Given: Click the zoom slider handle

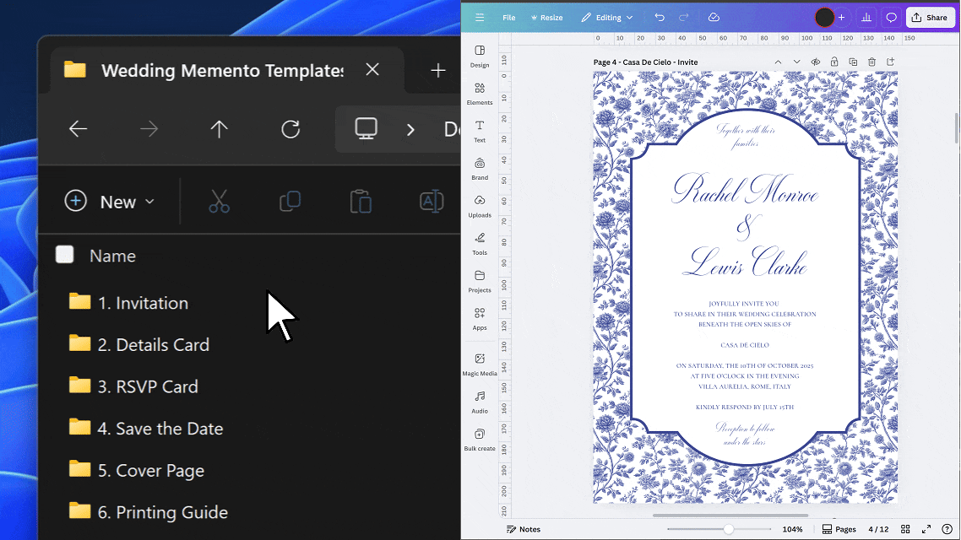Looking at the screenshot, I should [x=728, y=529].
